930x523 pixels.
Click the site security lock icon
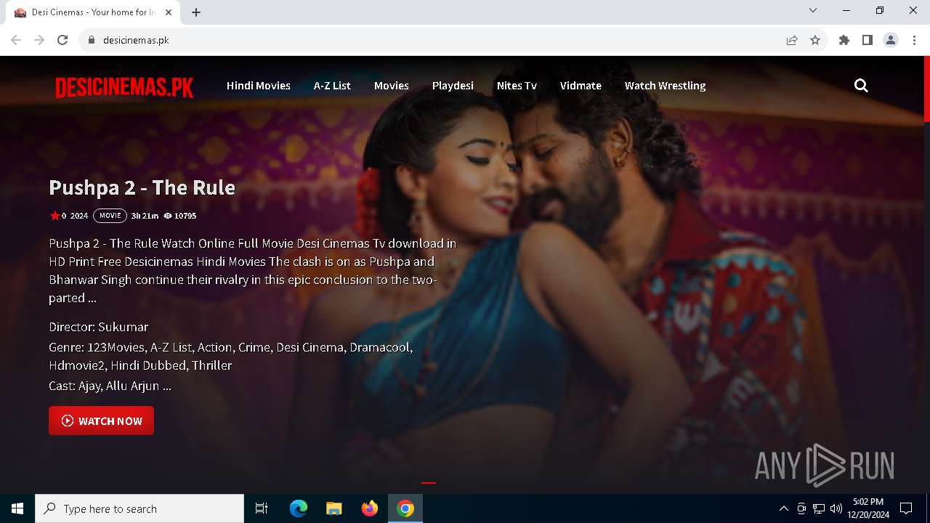pyautogui.click(x=92, y=40)
